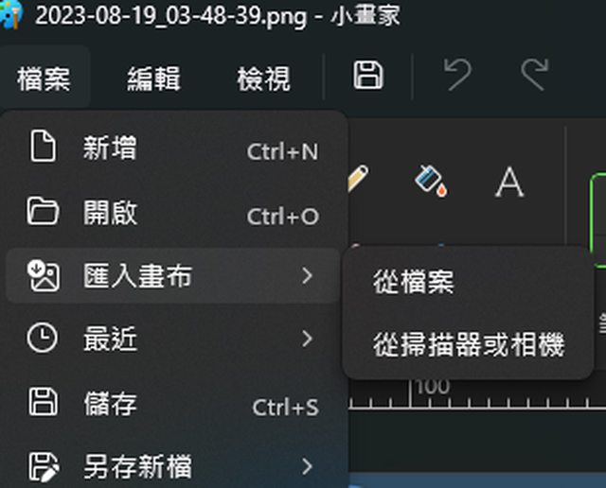Expand the 匯入畫布 submenu chevron
The image size is (606, 488).
(x=307, y=275)
